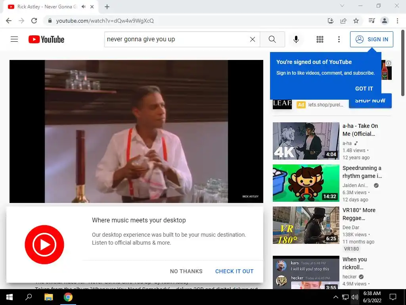The width and height of the screenshot is (406, 305).
Task: Show hidden system tray icons
Action: pyautogui.click(x=335, y=297)
